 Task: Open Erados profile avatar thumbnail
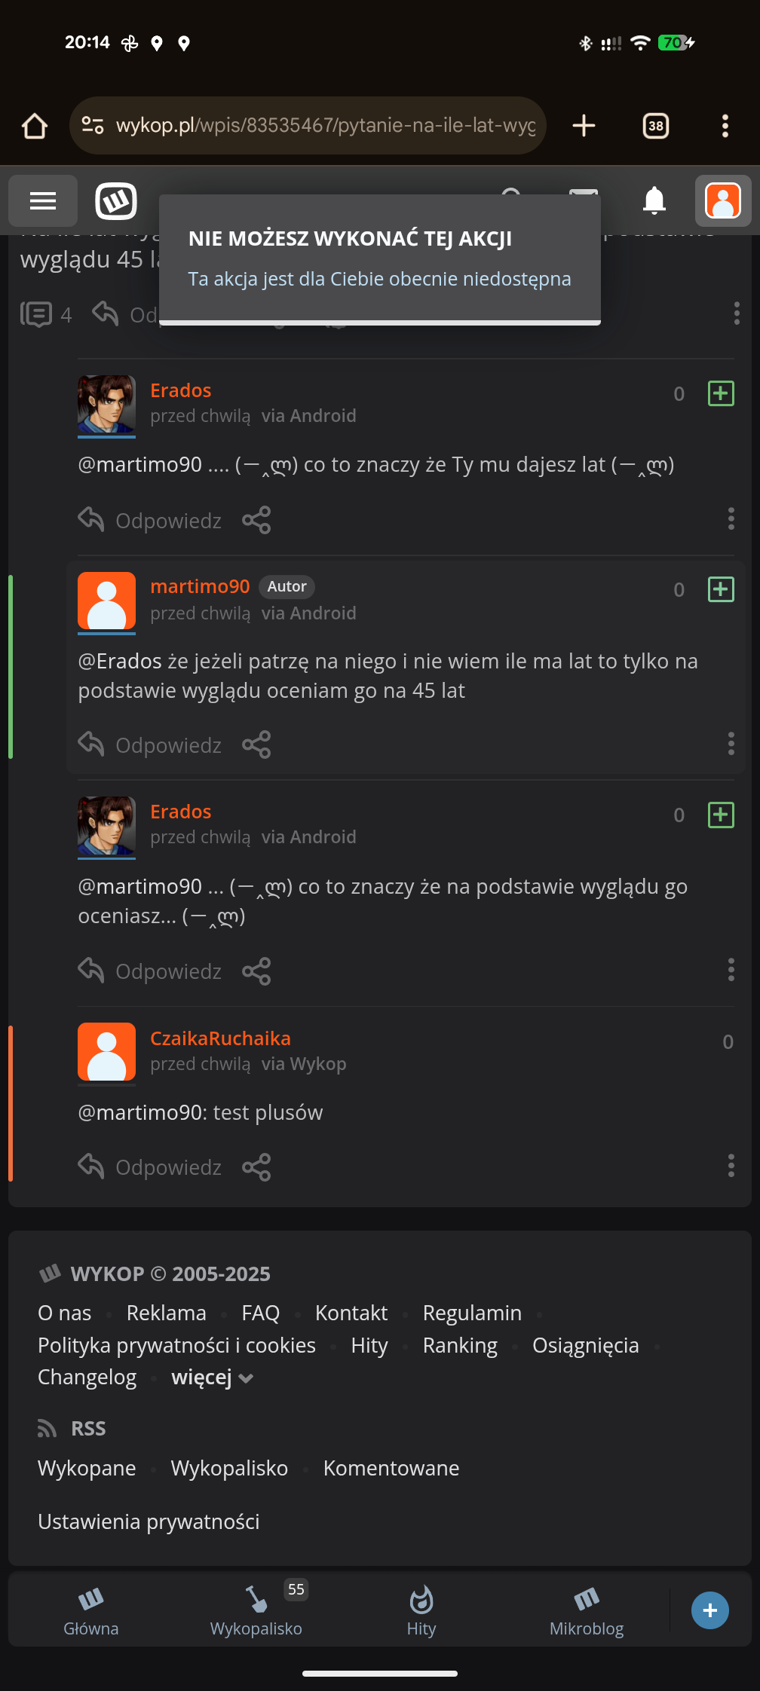[106, 405]
